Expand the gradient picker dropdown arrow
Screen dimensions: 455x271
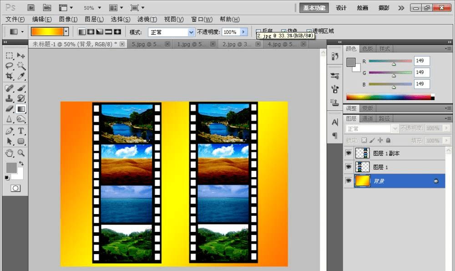click(66, 32)
